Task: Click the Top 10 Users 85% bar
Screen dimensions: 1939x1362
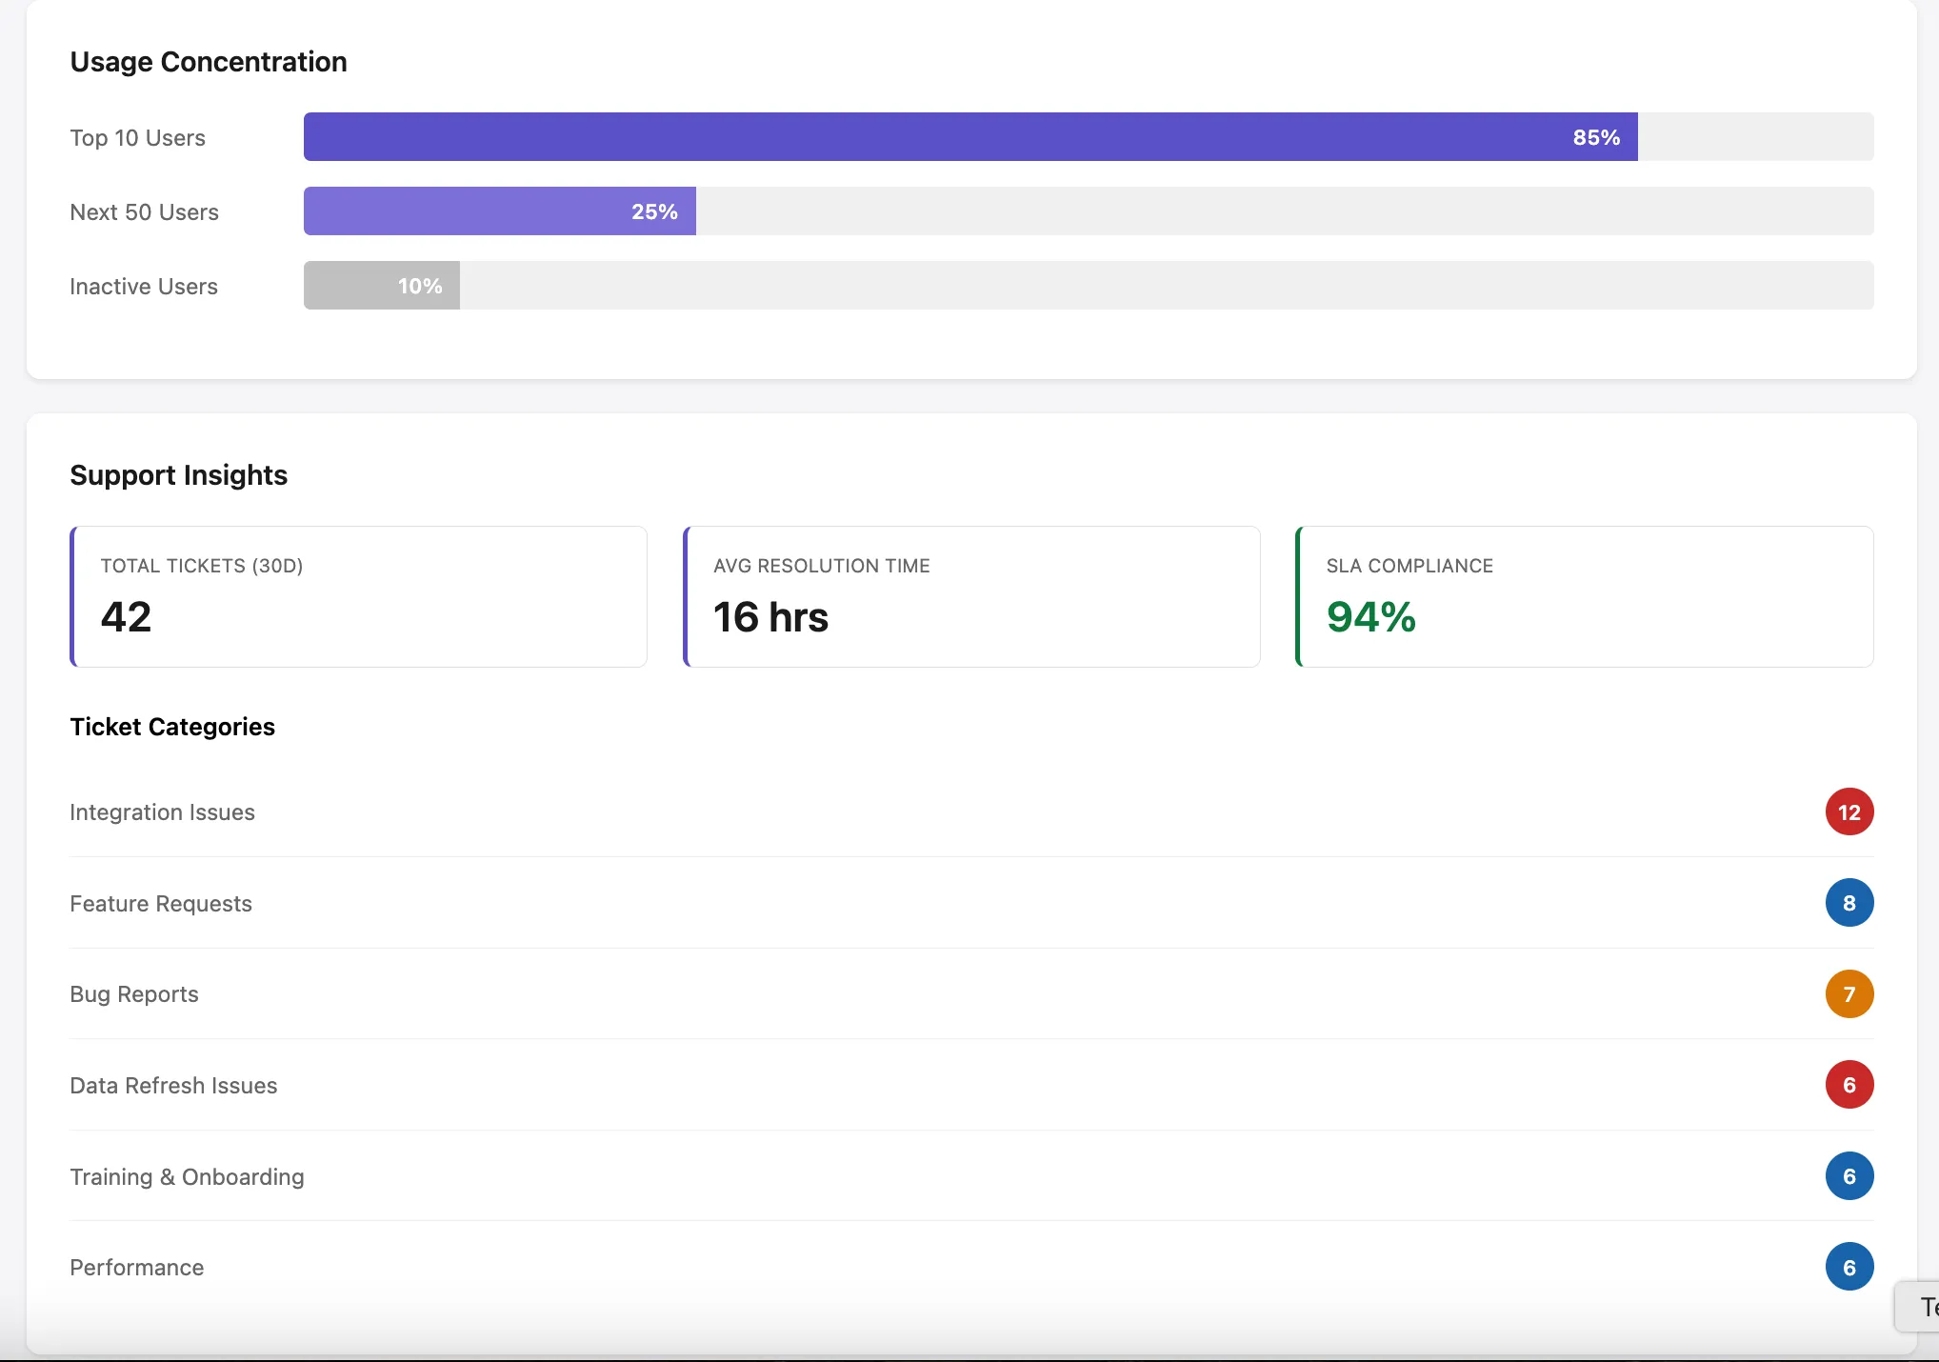Action: tap(969, 137)
